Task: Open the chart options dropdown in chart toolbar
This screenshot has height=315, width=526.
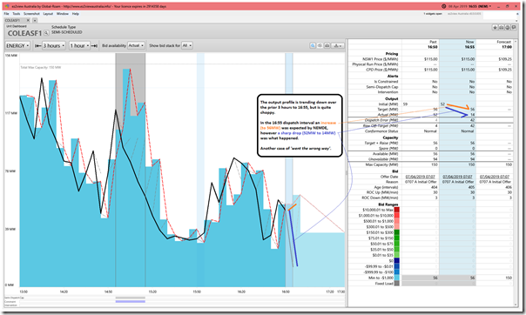Action: pos(337,45)
